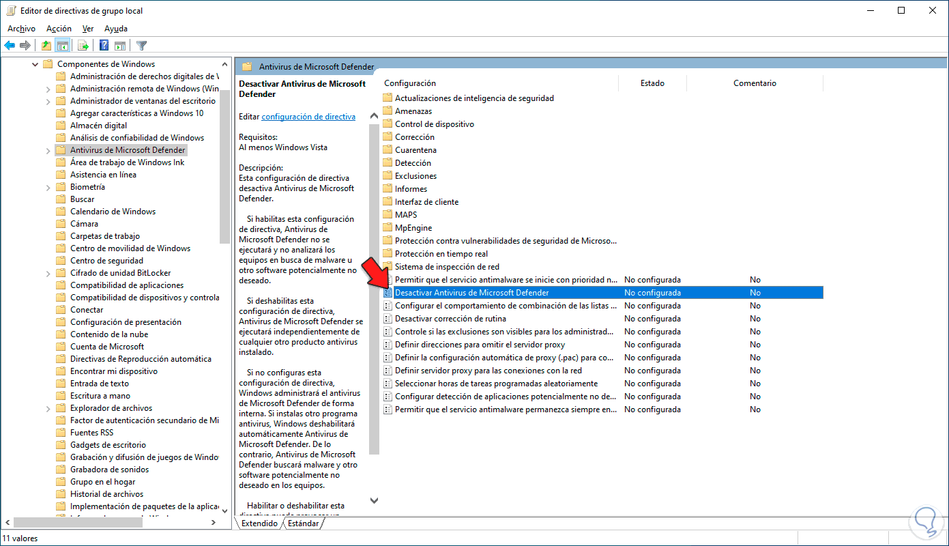Image resolution: width=949 pixels, height=546 pixels.
Task: Click the Show/Hide action pane icon
Action: pyautogui.click(x=120, y=45)
